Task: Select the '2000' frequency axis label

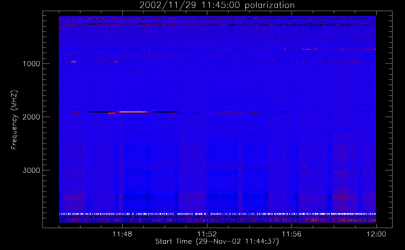Action: (31, 117)
